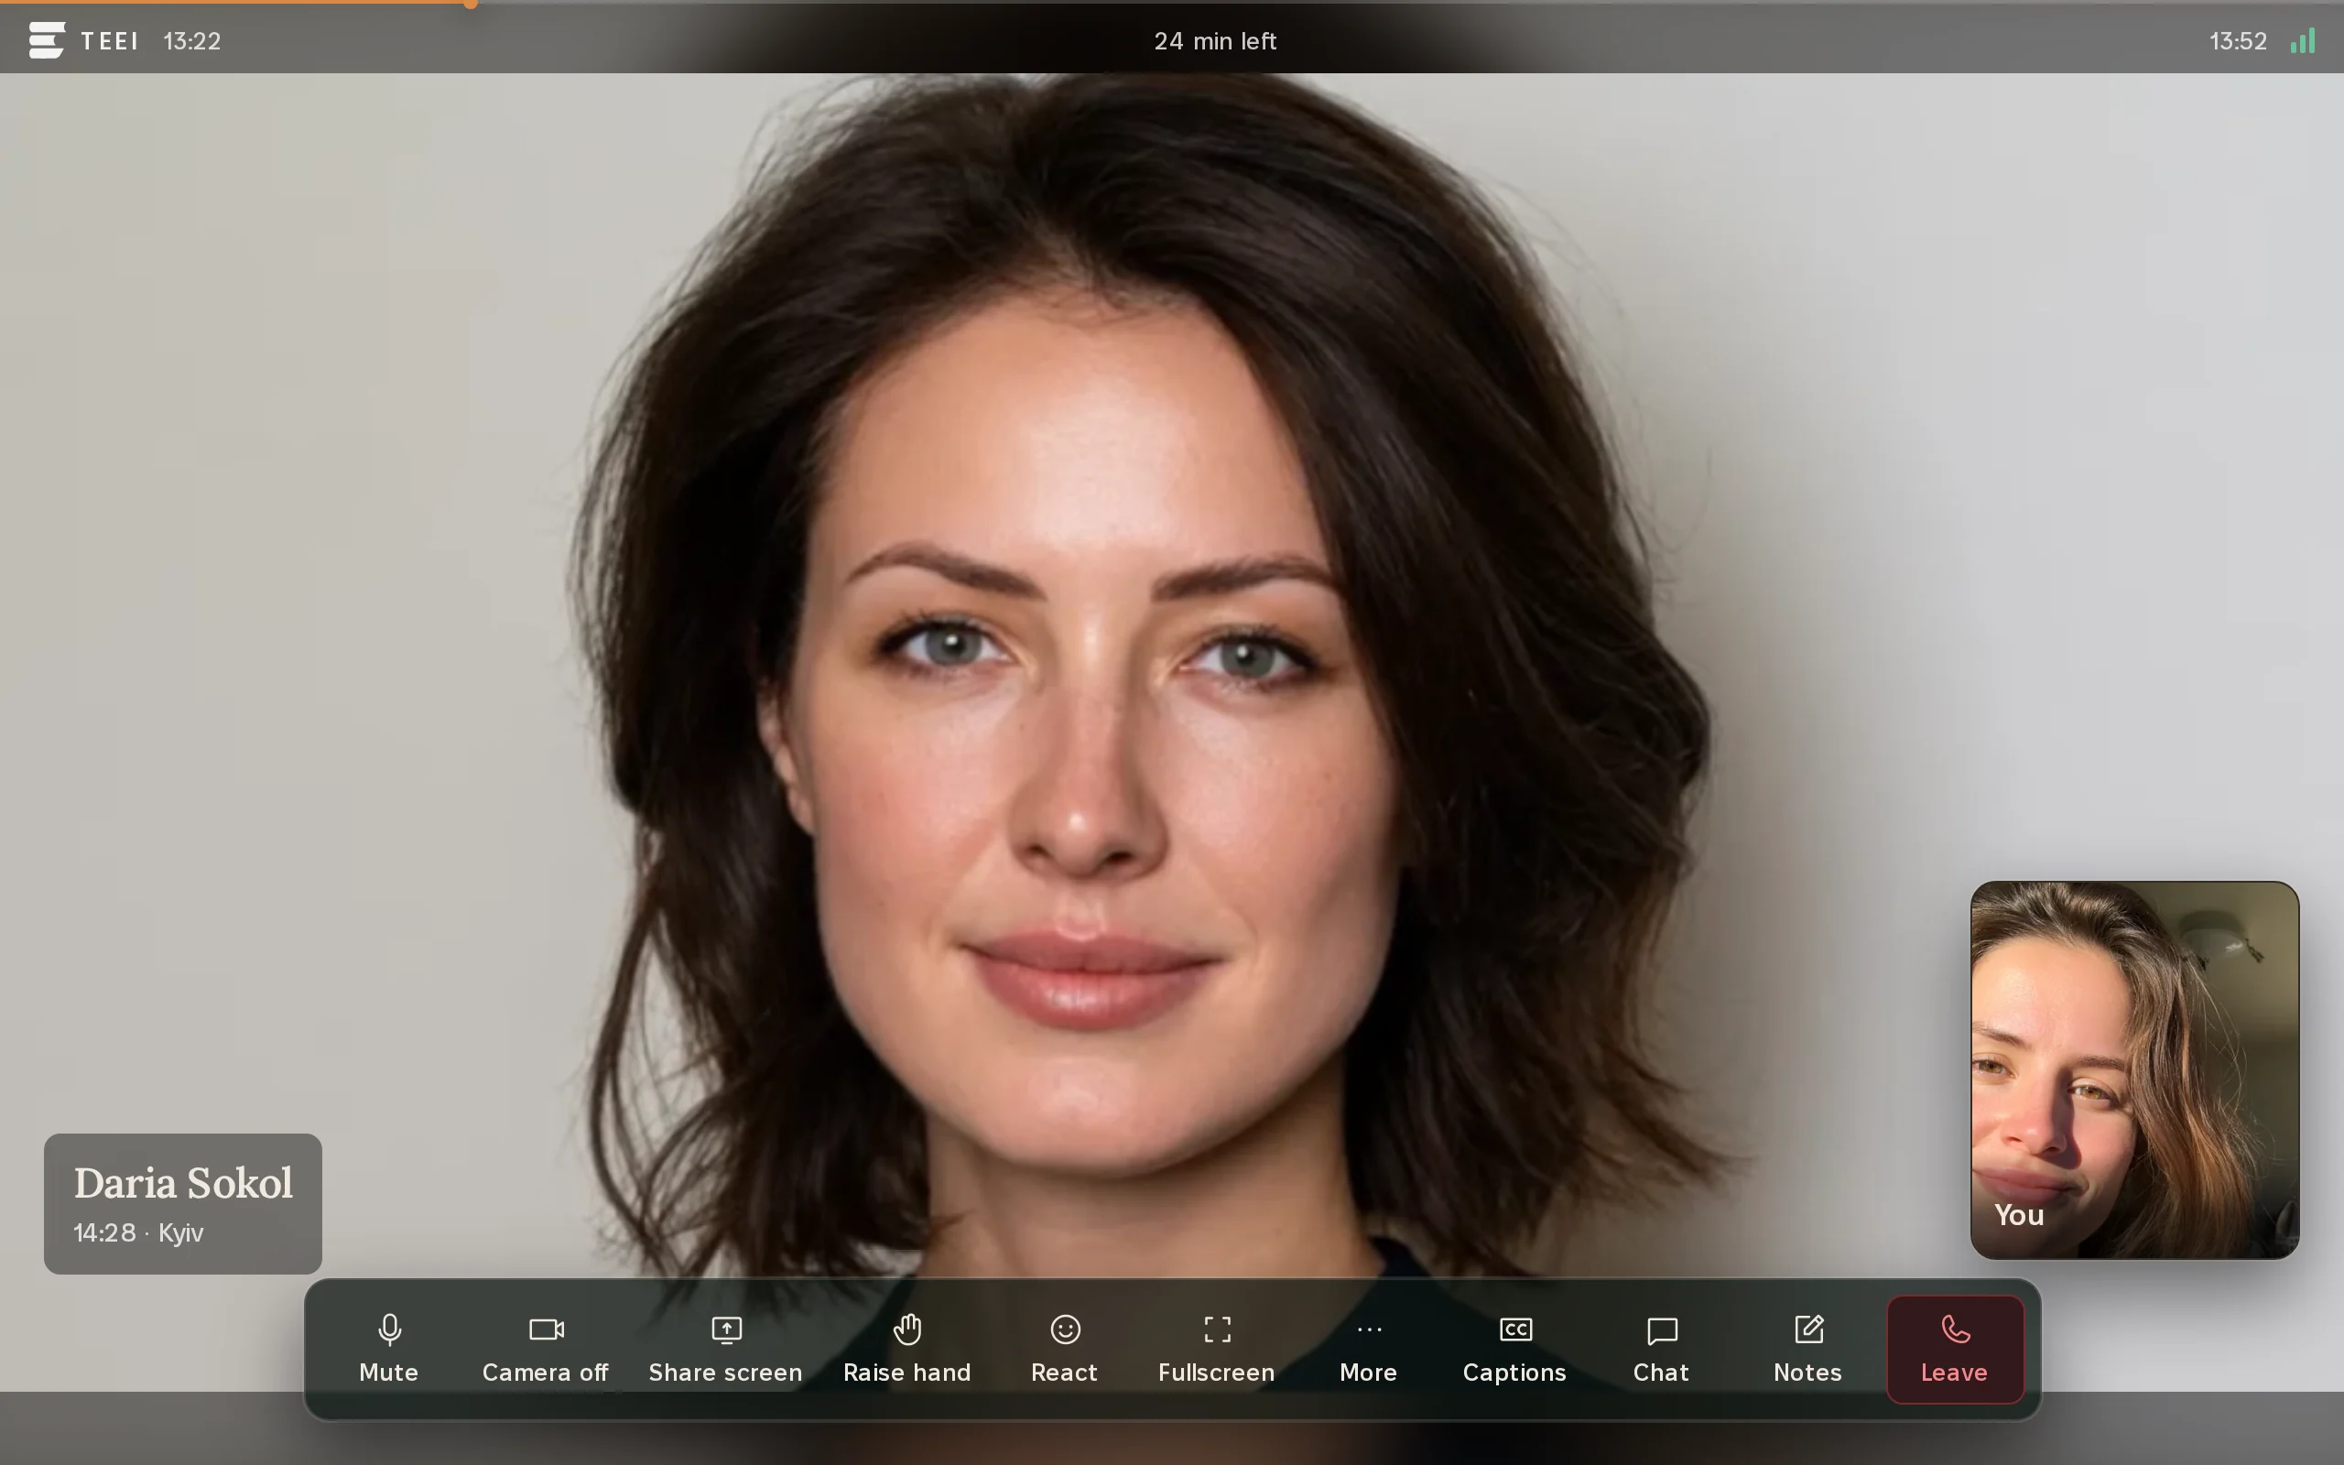Switch to Fullscreen view
Image resolution: width=2344 pixels, height=1465 pixels.
pos(1217,1349)
